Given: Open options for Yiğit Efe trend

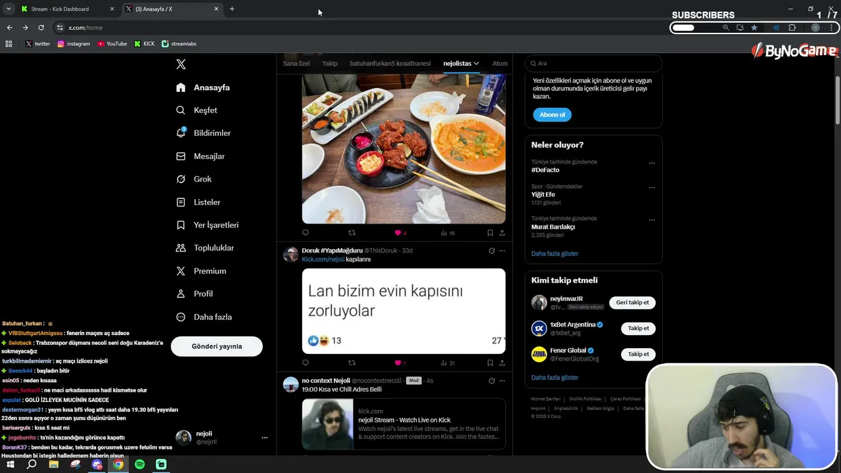Looking at the screenshot, I should click(652, 187).
